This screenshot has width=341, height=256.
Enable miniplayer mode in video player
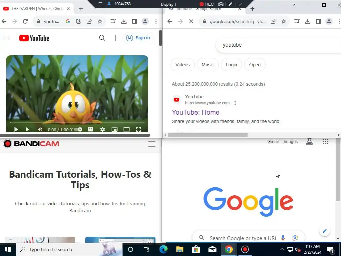(x=115, y=130)
